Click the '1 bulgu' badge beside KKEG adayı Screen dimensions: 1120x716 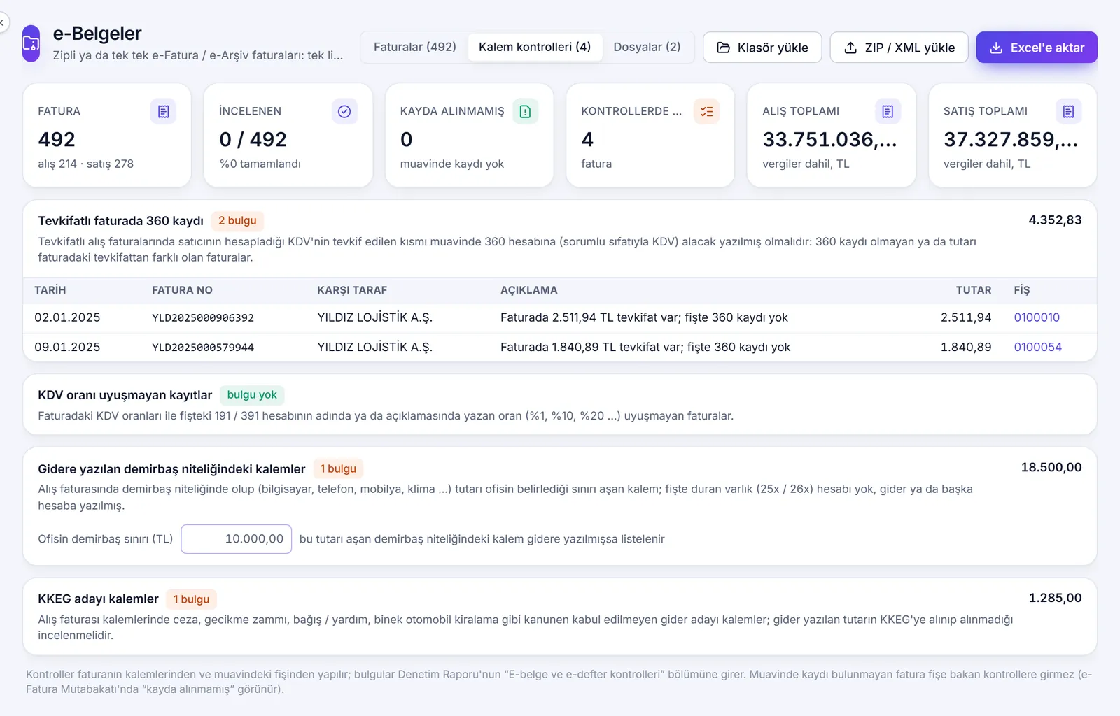point(191,599)
